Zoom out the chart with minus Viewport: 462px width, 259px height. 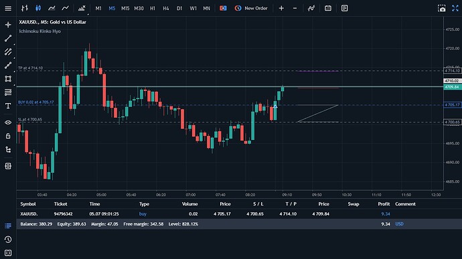coord(295,8)
